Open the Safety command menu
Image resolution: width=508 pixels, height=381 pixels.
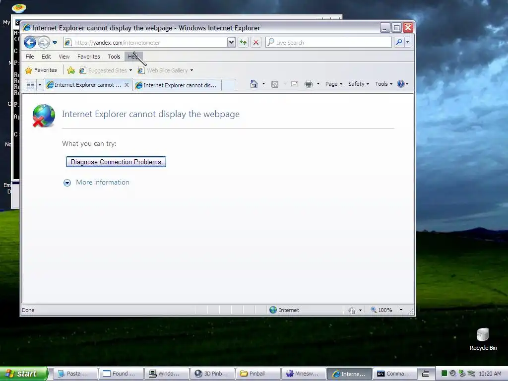[359, 84]
